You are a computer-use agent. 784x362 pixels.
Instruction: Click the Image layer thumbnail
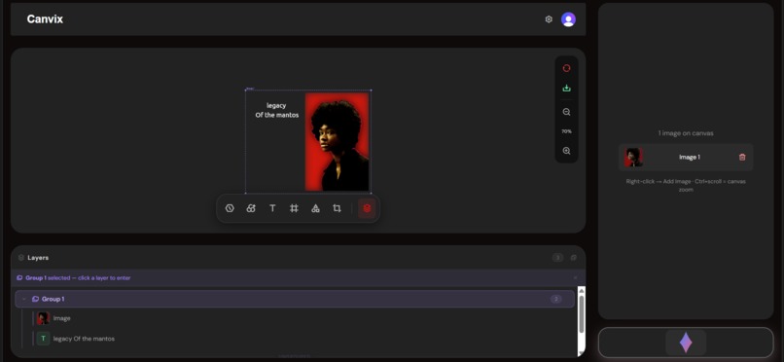(x=43, y=318)
